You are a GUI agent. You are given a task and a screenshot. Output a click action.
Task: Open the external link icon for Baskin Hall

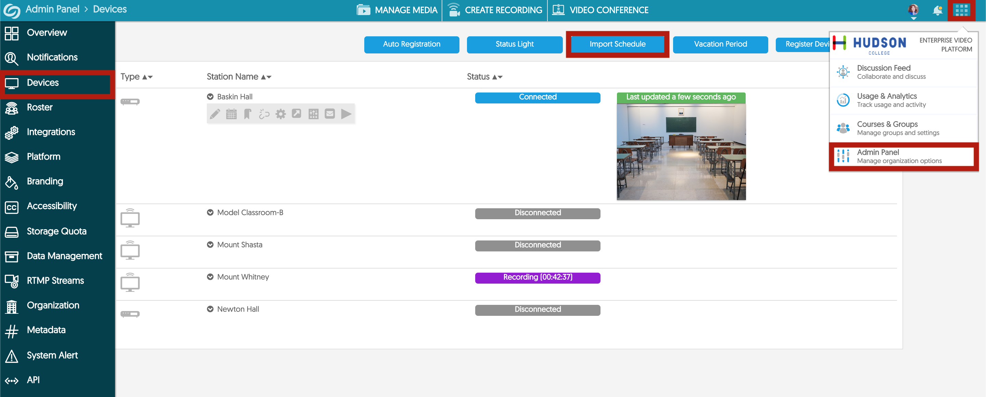[296, 114]
